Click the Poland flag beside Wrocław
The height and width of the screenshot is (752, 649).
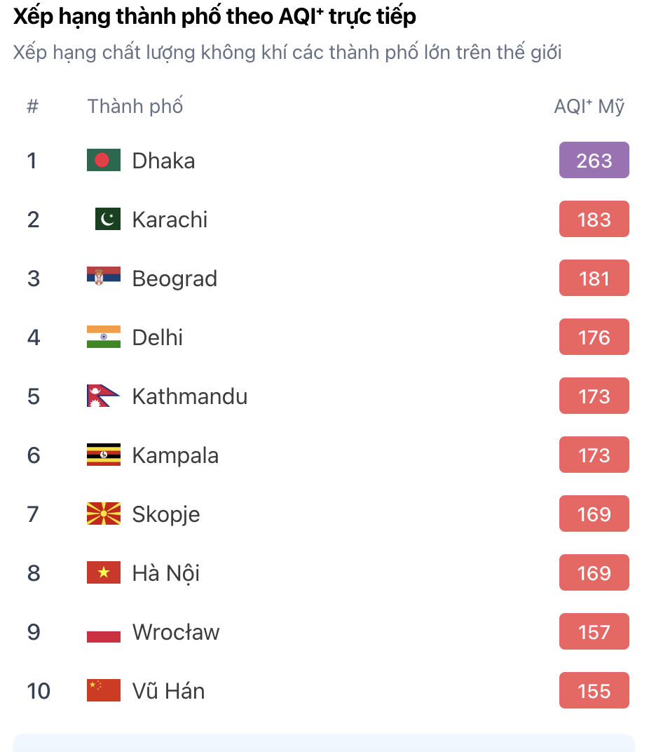coord(104,632)
